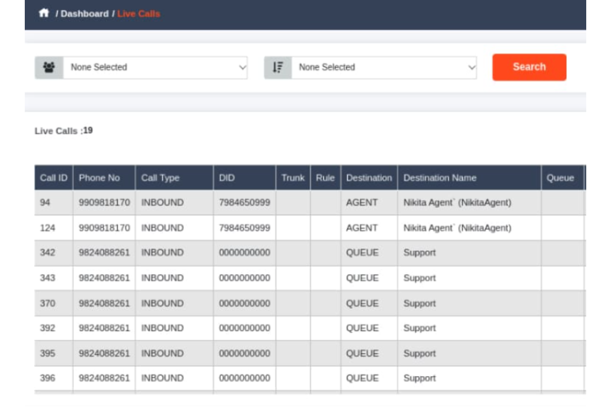Screen dimensions: 611x407
Task: Click INBOUND in row 370
Action: coord(162,303)
